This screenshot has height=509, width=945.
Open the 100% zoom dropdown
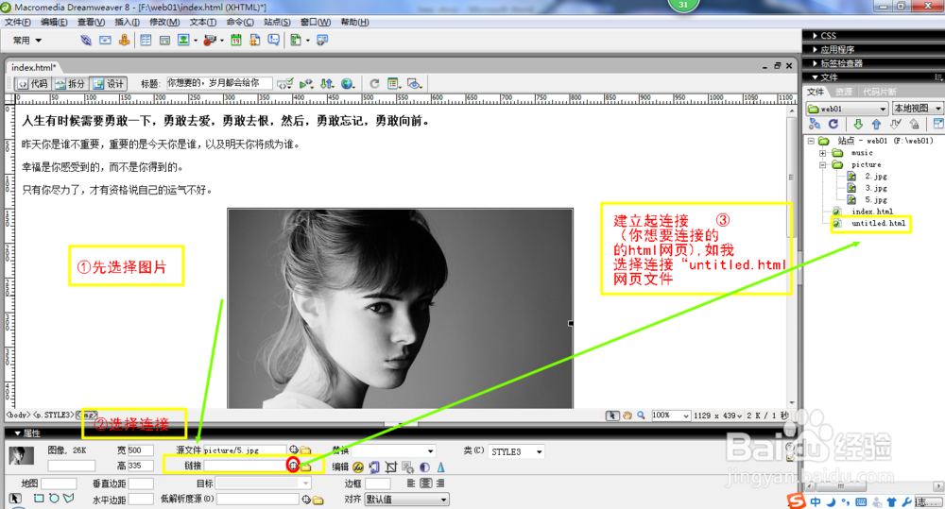click(670, 416)
